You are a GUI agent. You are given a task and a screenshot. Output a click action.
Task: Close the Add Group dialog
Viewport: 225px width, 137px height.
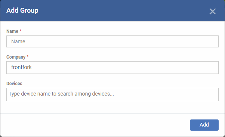pyautogui.click(x=213, y=12)
